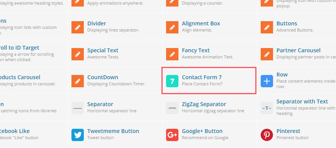The height and width of the screenshot is (148, 336).
Task: Click the Google+ Button title text
Action: pyautogui.click(x=202, y=131)
